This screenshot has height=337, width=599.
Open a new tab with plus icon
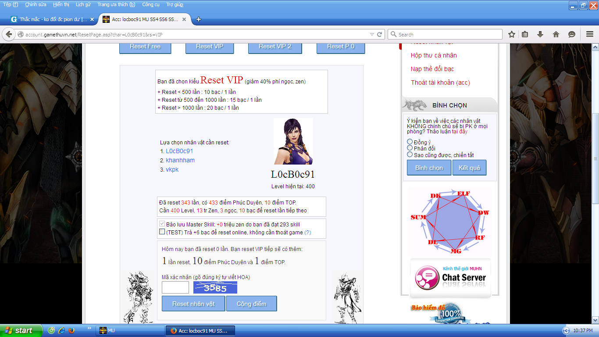198,19
